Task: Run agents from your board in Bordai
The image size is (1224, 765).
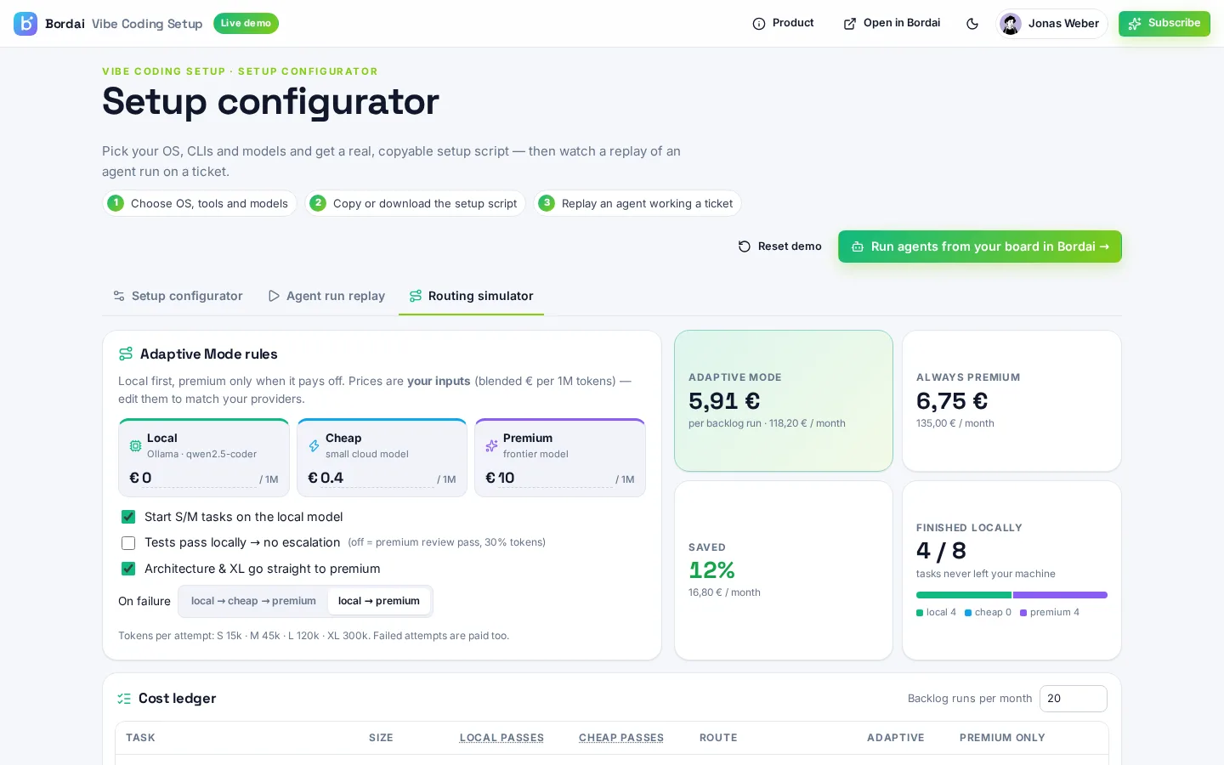Action: [980, 246]
